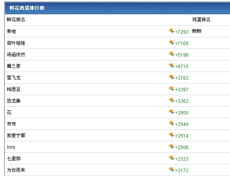Click the flower icon in the 雪飞龙 row

click(171, 77)
